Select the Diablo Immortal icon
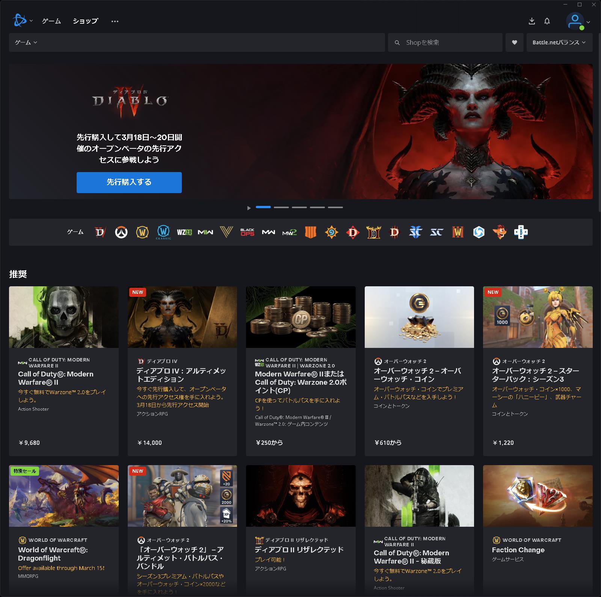The height and width of the screenshot is (597, 601). (352, 232)
